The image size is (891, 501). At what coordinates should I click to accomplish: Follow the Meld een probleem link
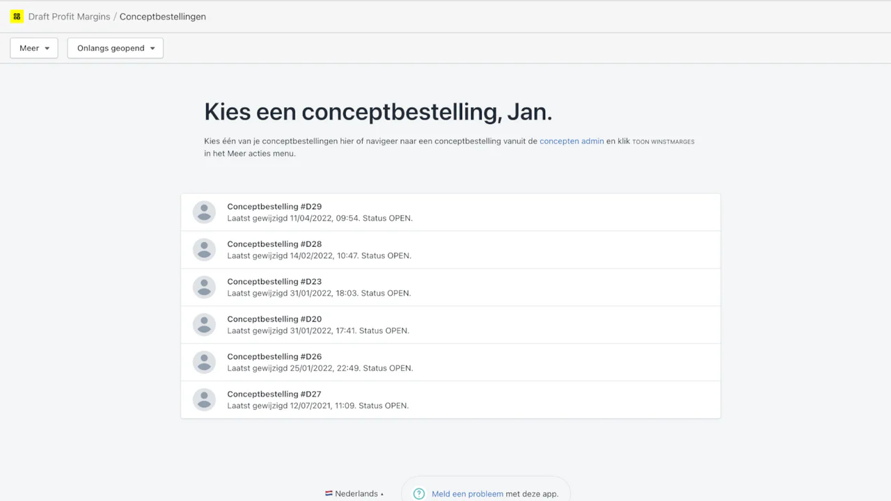(467, 494)
